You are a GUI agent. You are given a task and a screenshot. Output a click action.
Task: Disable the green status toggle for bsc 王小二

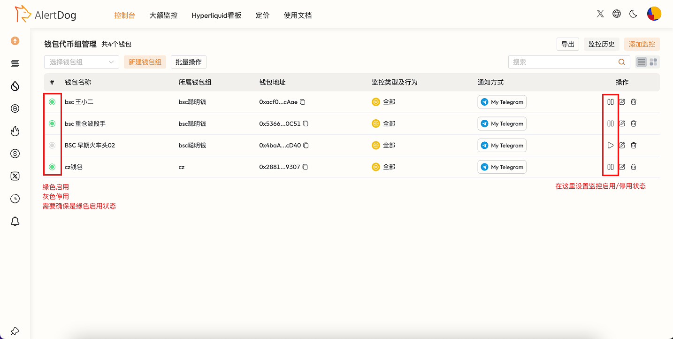(x=52, y=101)
